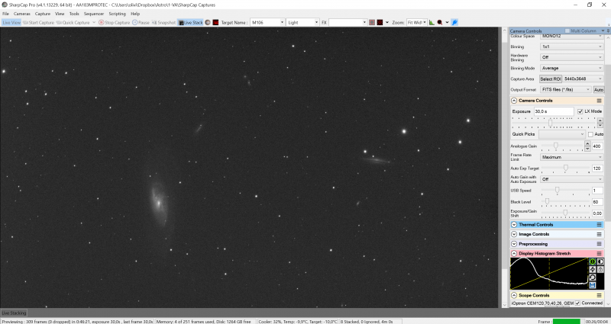Open the focus/magnifier tools icon
611x324 pixels.
pos(440,23)
